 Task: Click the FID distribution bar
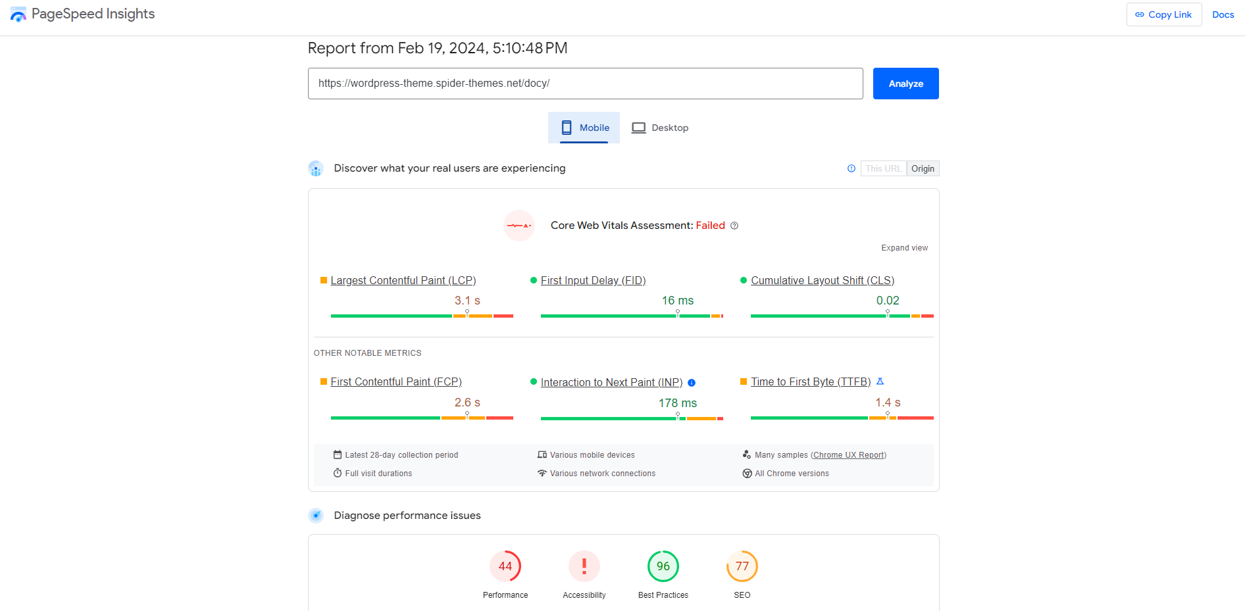[x=632, y=316]
